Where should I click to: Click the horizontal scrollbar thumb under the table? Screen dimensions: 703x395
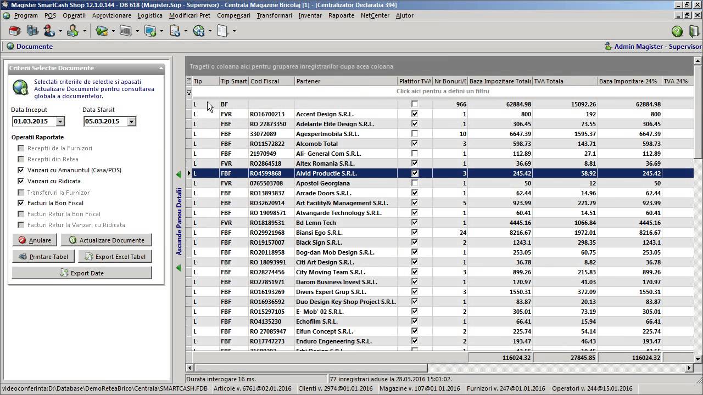310,368
